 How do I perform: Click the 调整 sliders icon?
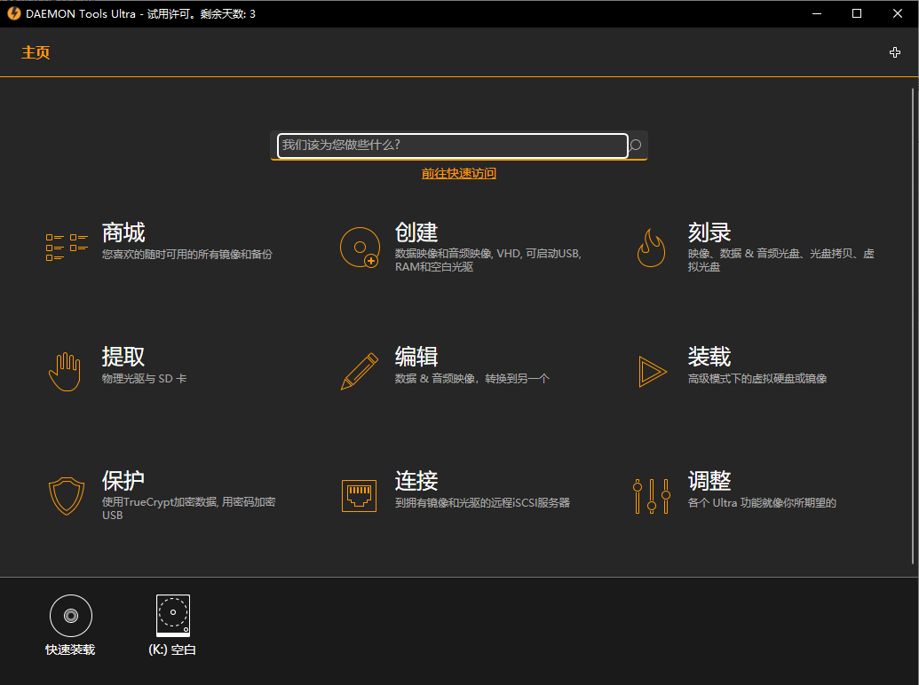(651, 496)
